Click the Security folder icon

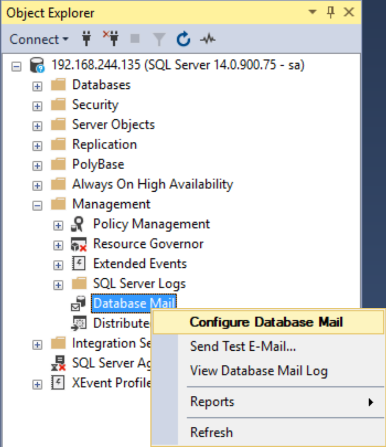(x=58, y=104)
